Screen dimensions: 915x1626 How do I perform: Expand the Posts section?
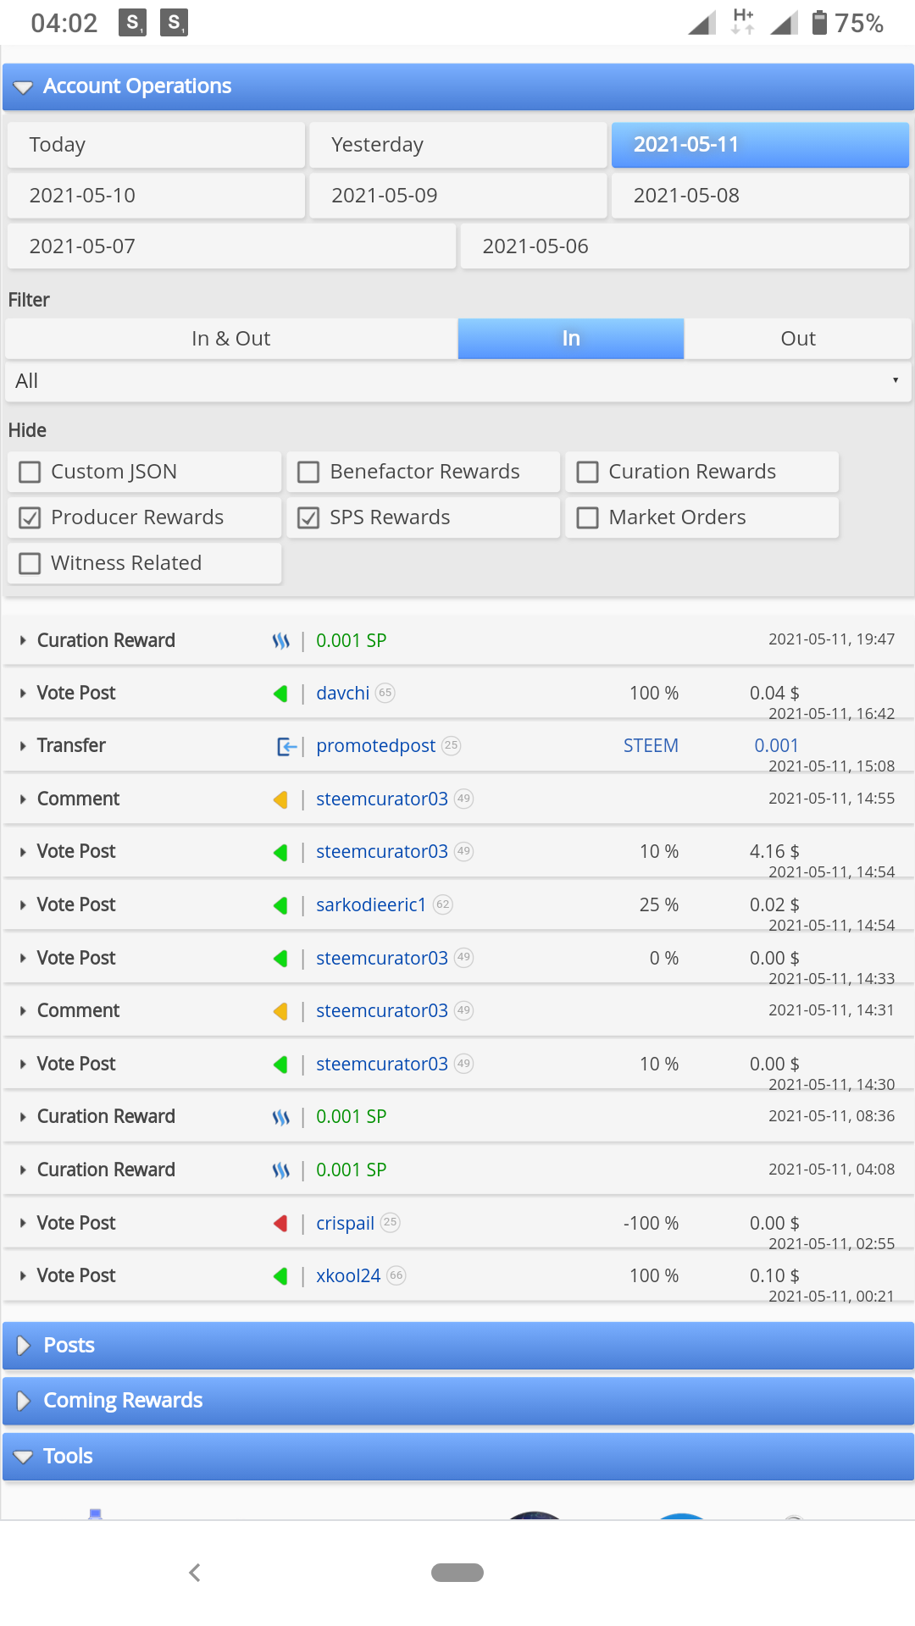tap(457, 1346)
